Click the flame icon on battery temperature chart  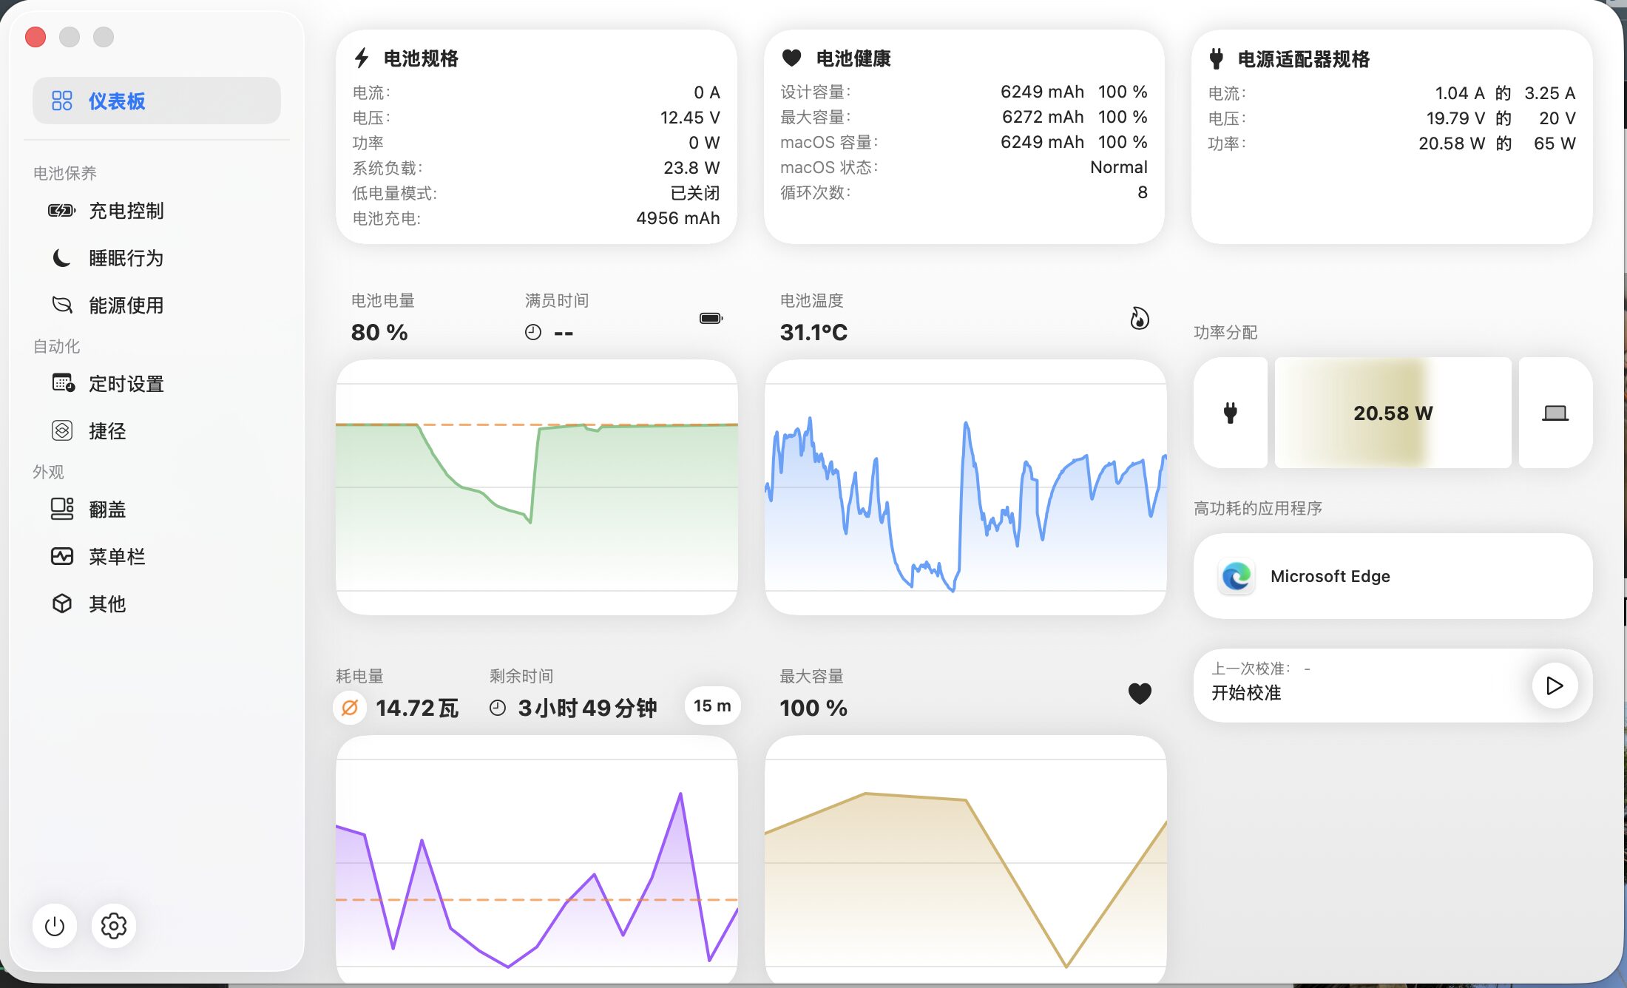[1140, 318]
